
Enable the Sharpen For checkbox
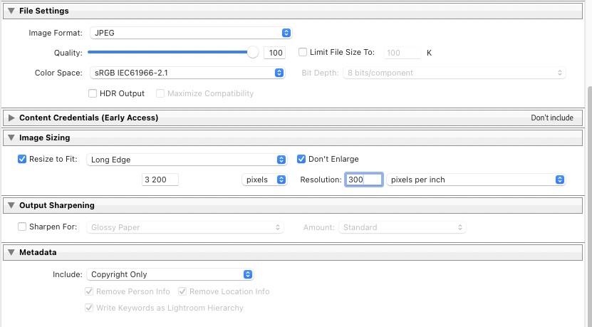[x=22, y=227]
